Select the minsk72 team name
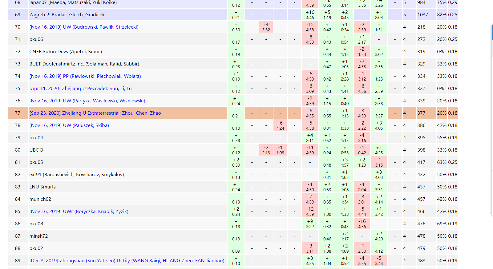This screenshot has width=493, height=269. point(38,236)
